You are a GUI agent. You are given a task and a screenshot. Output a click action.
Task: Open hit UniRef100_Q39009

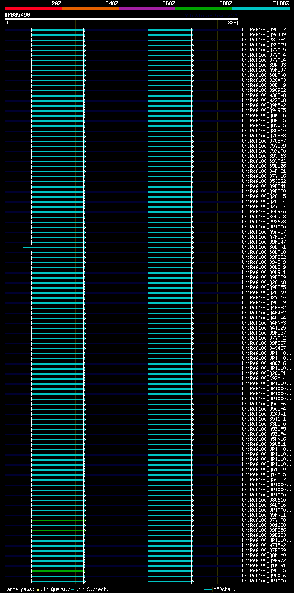point(264,45)
